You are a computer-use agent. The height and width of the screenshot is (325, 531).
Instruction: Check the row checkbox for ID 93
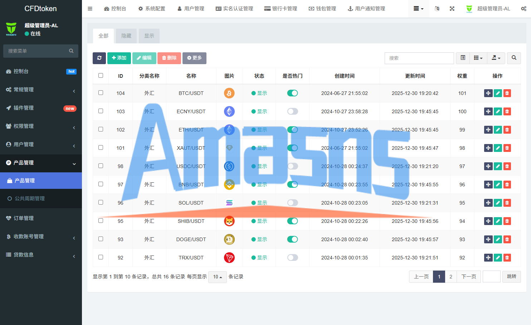pyautogui.click(x=101, y=239)
